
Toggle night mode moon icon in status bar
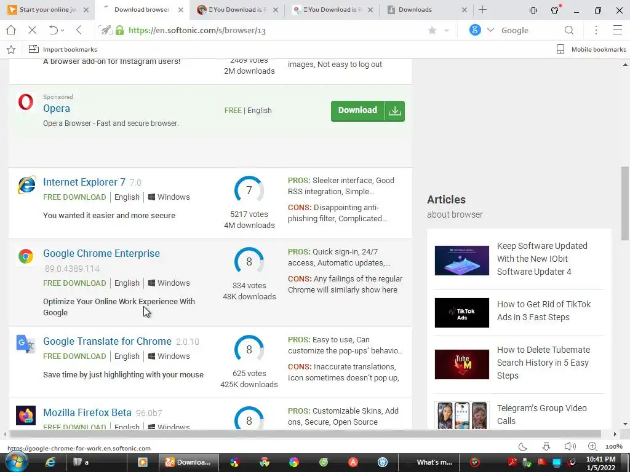(x=523, y=446)
